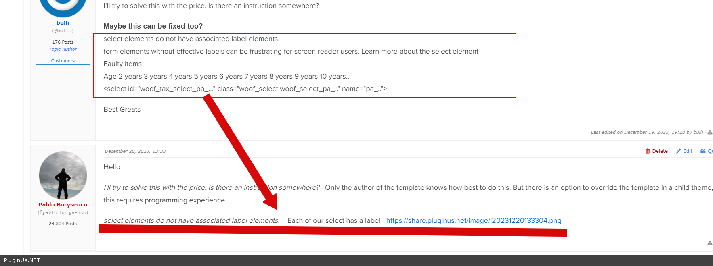Viewport: 713px width, 266px height.
Task: Click the Edit text link
Action: click(x=688, y=151)
